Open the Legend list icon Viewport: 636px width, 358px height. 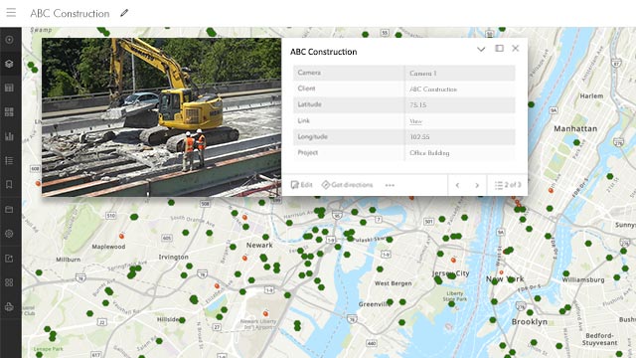pos(9,161)
